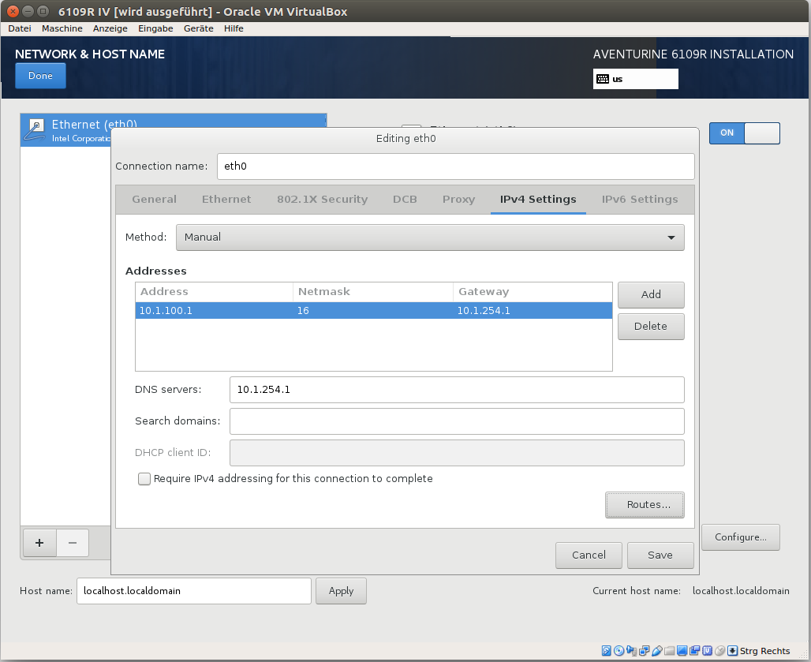Screen dimensions: 811x662
Task: Click the optical disc status icon
Action: (619, 651)
